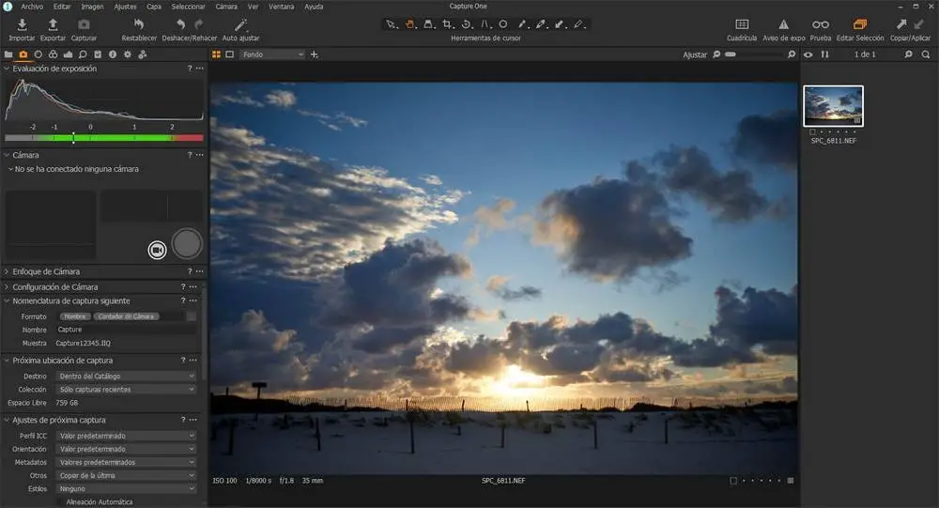939x508 pixels.
Task: Open the Imagen menu
Action: [x=92, y=6]
